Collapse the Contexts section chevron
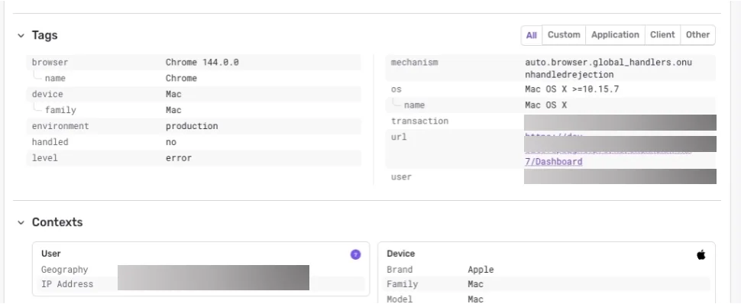 point(21,223)
